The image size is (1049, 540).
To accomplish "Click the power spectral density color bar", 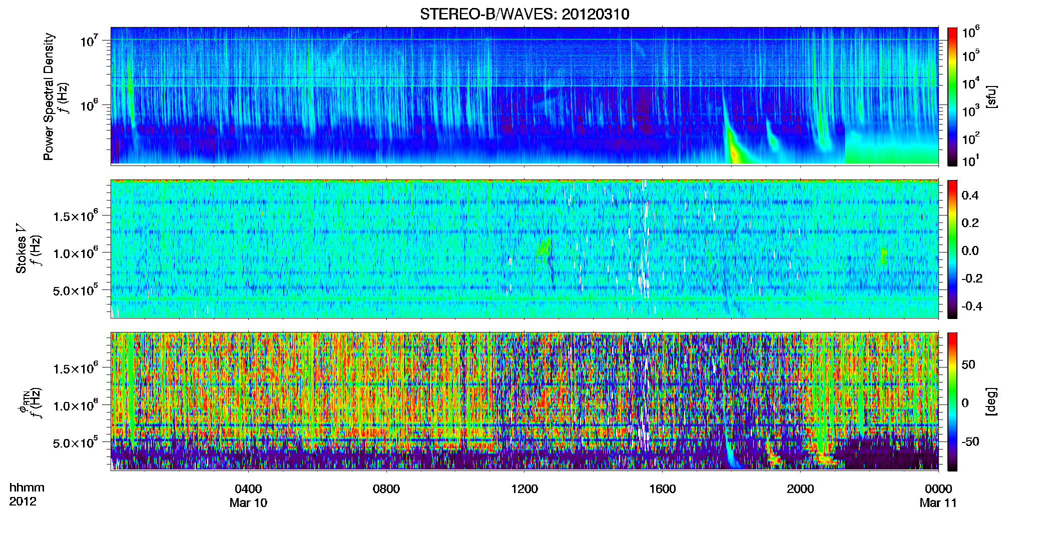I will (952, 96).
